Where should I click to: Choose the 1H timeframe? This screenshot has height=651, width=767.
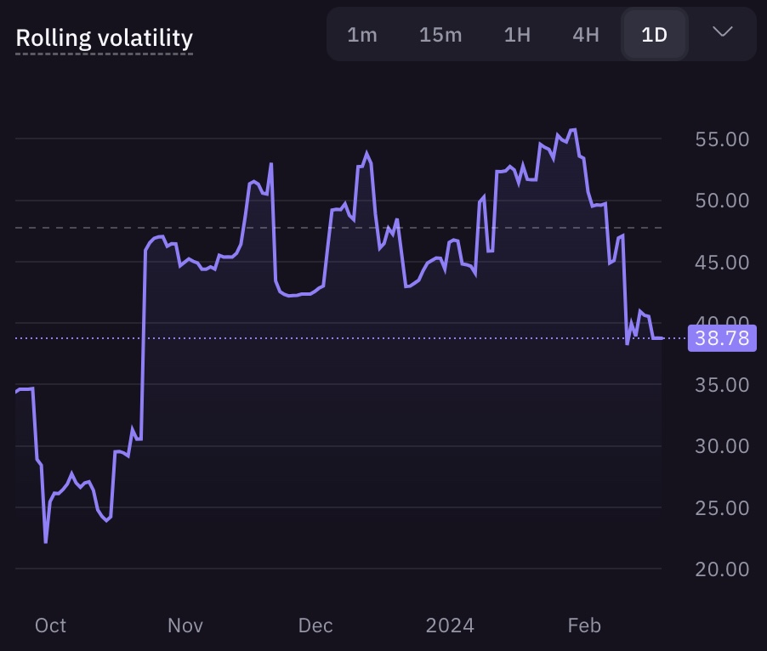(517, 35)
